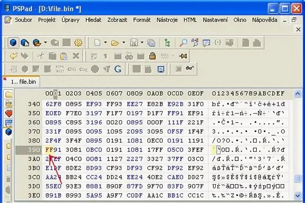The image size is (305, 203).
Task: Click the orange gear project settings icon
Action: tap(78, 42)
